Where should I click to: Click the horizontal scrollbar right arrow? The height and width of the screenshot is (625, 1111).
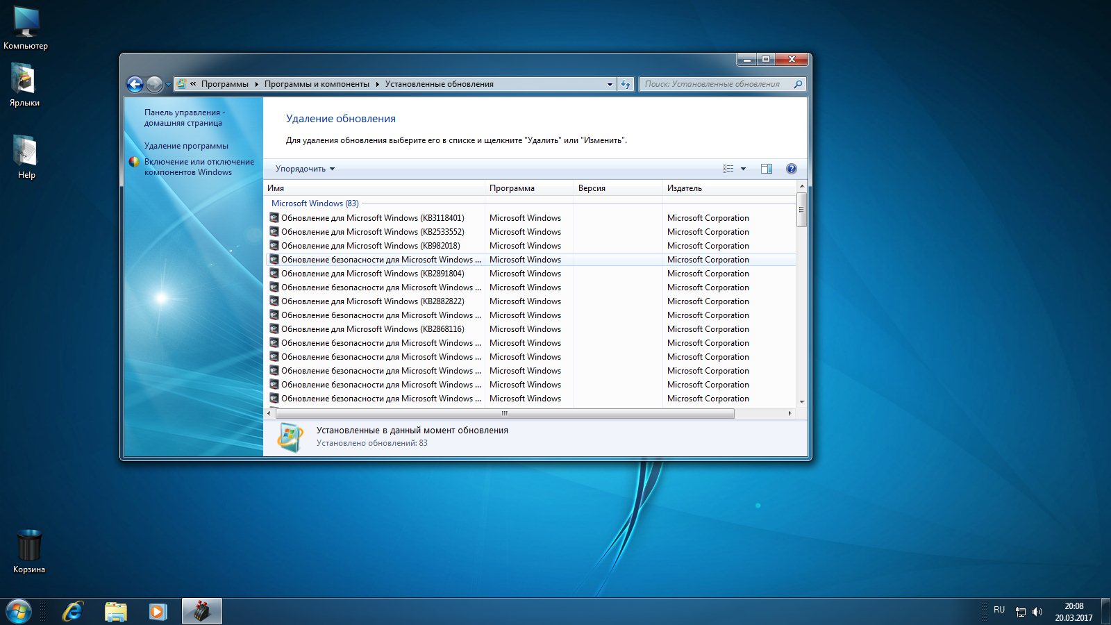point(790,413)
